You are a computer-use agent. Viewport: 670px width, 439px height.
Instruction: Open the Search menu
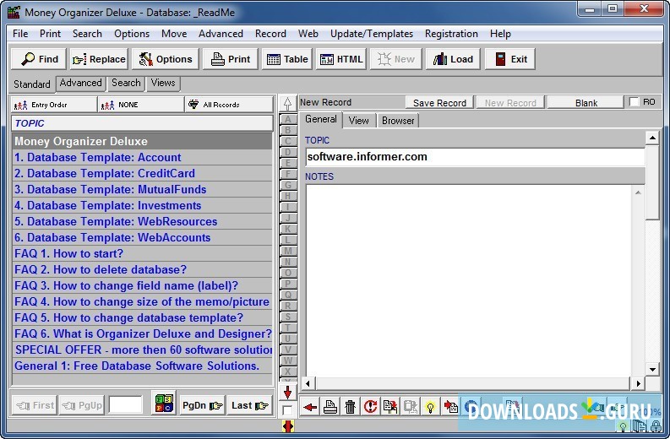coord(87,34)
